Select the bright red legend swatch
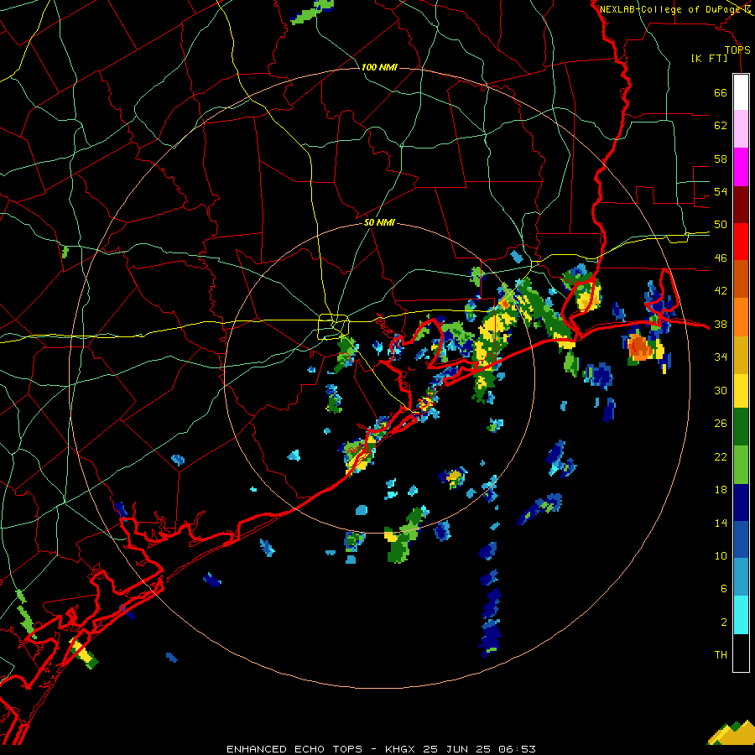Screen dimensions: 755x755 pyautogui.click(x=741, y=242)
